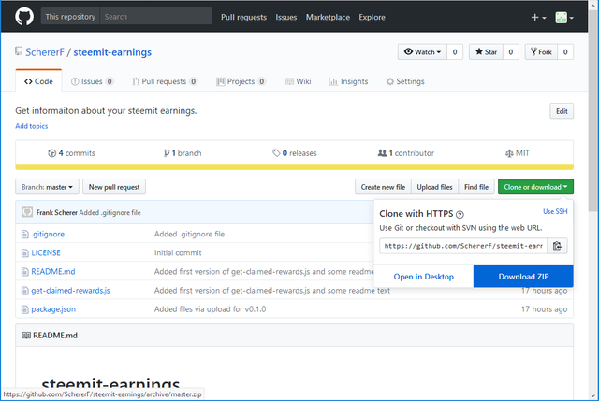The image size is (599, 401).
Task: Fork the repository
Action: point(541,52)
